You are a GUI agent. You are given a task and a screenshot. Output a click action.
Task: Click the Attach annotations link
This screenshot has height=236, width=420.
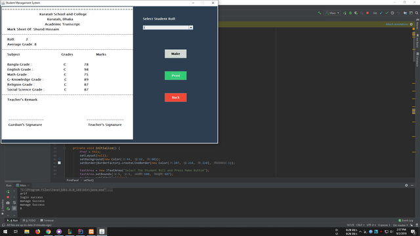[x=397, y=24]
